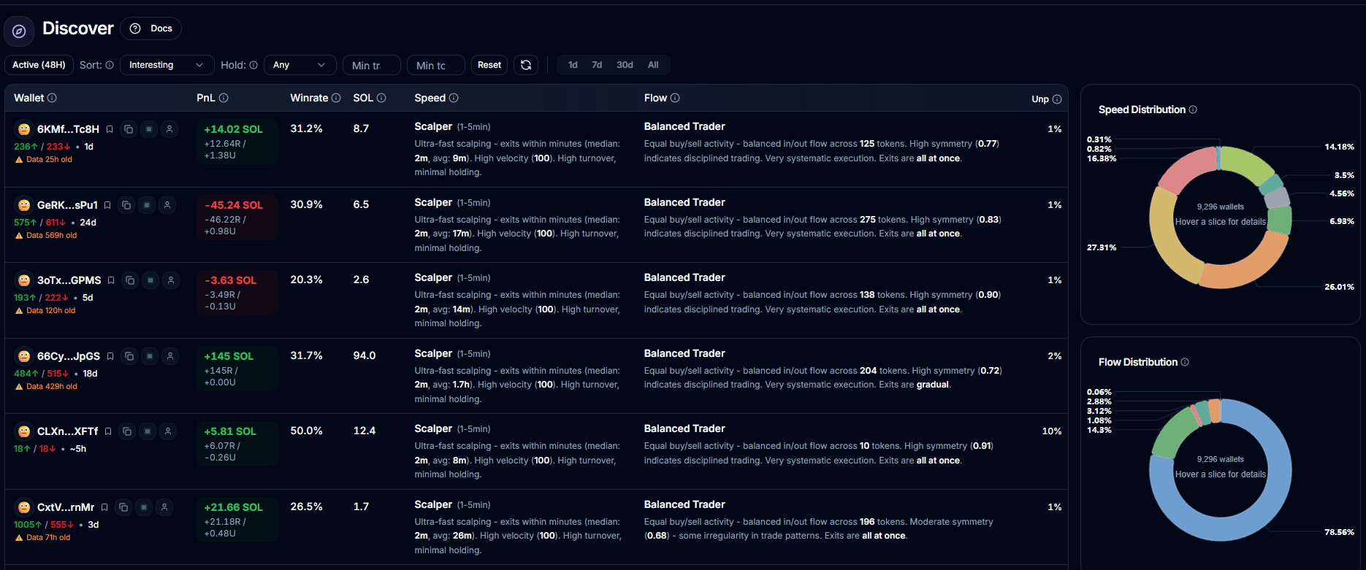Click the info icon beside Hold label

pyautogui.click(x=253, y=65)
